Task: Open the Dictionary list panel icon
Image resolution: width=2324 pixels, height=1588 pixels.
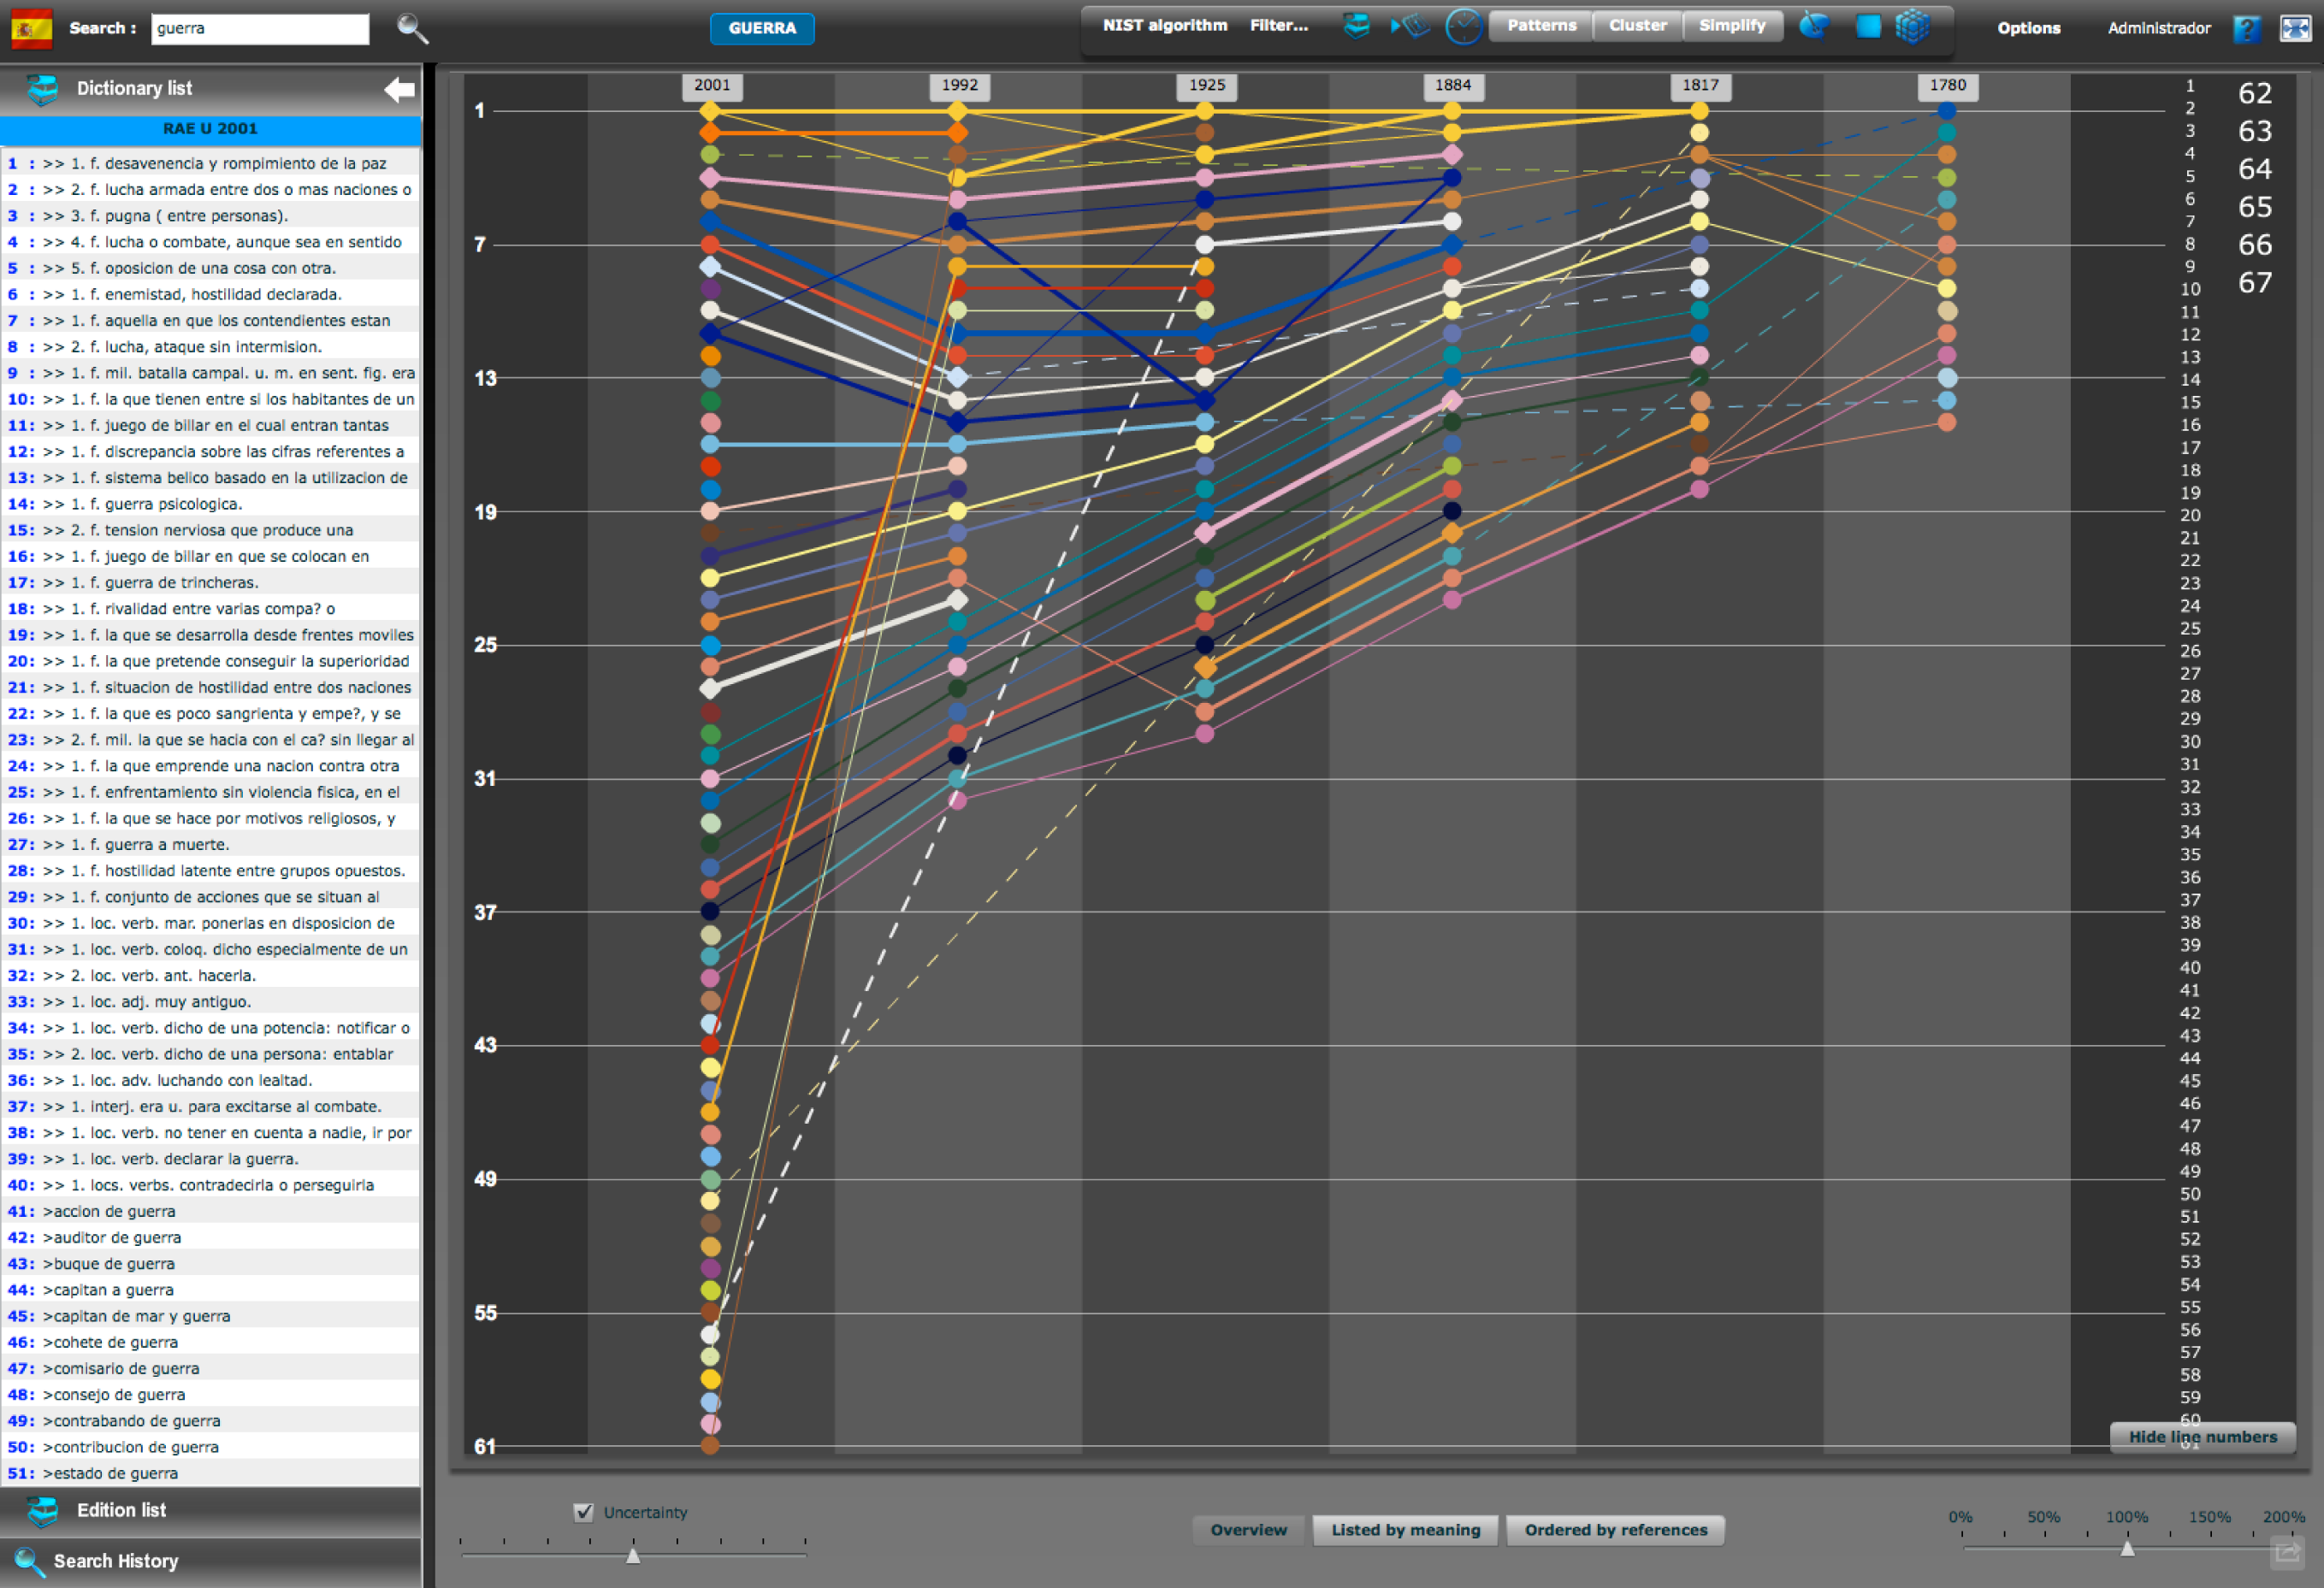Action: (42, 88)
